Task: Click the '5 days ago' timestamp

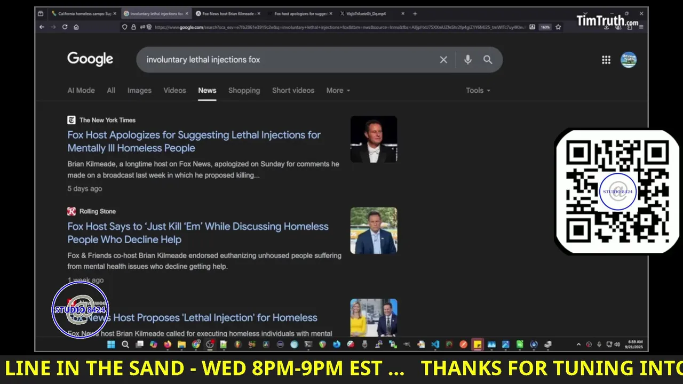Action: click(x=85, y=188)
